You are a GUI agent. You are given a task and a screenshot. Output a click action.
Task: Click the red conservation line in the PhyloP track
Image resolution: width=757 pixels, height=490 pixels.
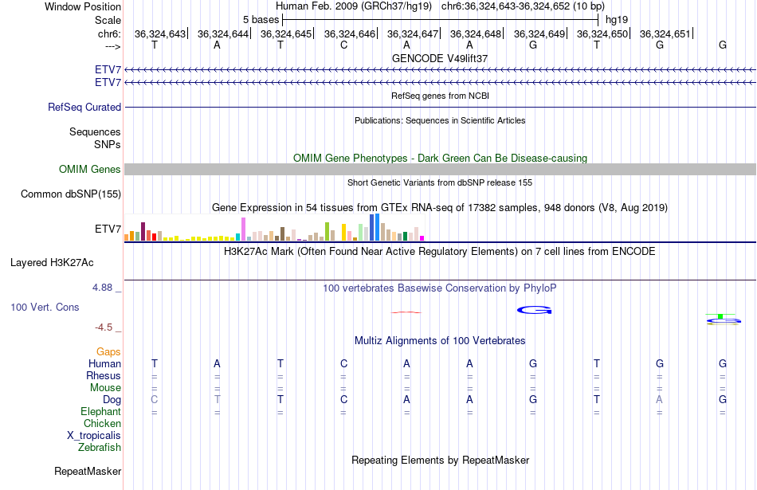pos(406,312)
